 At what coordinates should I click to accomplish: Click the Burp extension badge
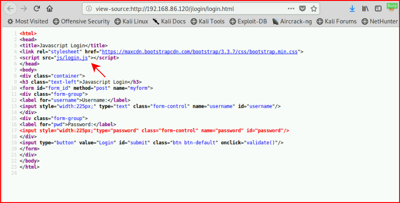click(x=392, y=6)
